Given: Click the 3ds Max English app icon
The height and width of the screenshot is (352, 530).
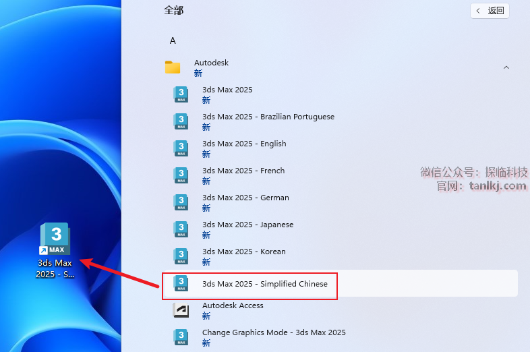Looking at the screenshot, I should click(x=181, y=148).
